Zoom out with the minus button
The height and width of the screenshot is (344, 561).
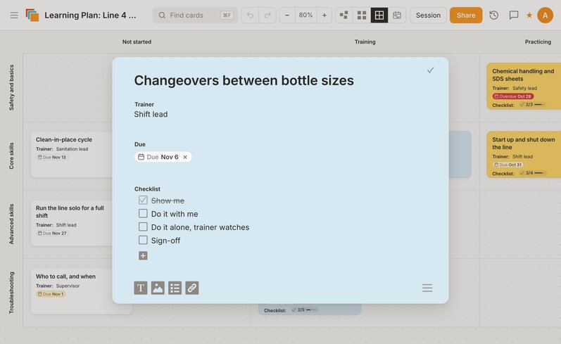[287, 15]
